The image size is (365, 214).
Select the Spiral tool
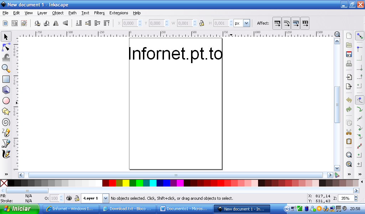point(6,122)
